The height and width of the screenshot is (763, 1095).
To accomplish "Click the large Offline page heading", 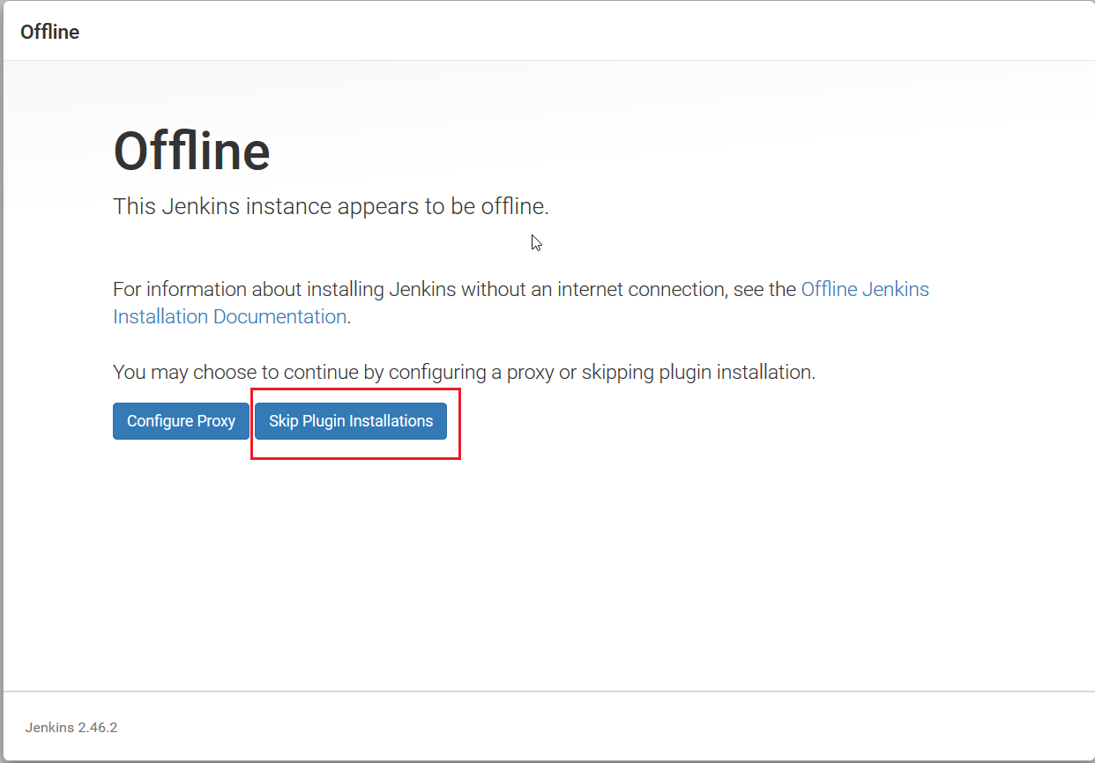I will [x=191, y=152].
